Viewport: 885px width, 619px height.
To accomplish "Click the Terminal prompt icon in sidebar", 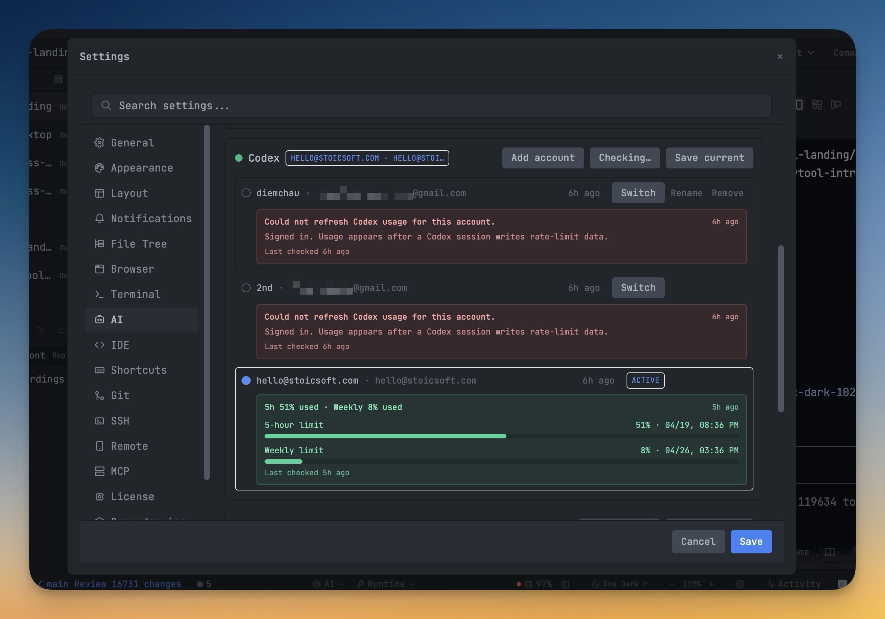I will click(x=99, y=295).
